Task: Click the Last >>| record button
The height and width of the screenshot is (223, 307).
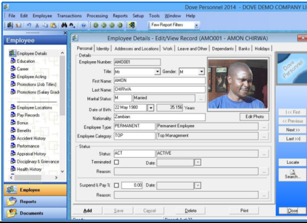Action: pos(293,139)
